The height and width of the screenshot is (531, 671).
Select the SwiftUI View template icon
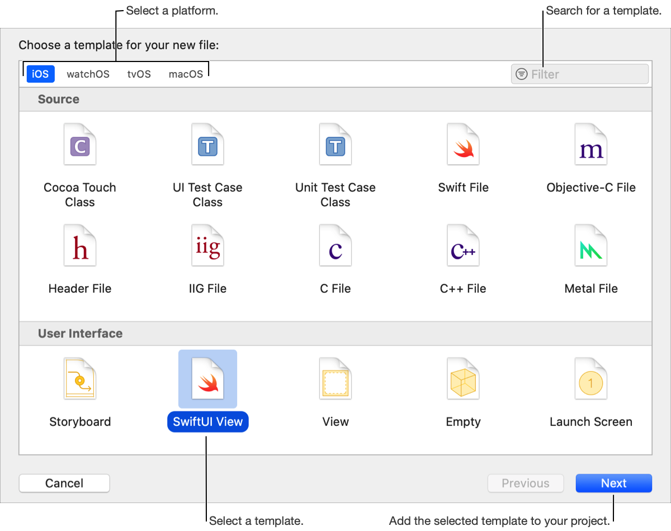tap(207, 379)
